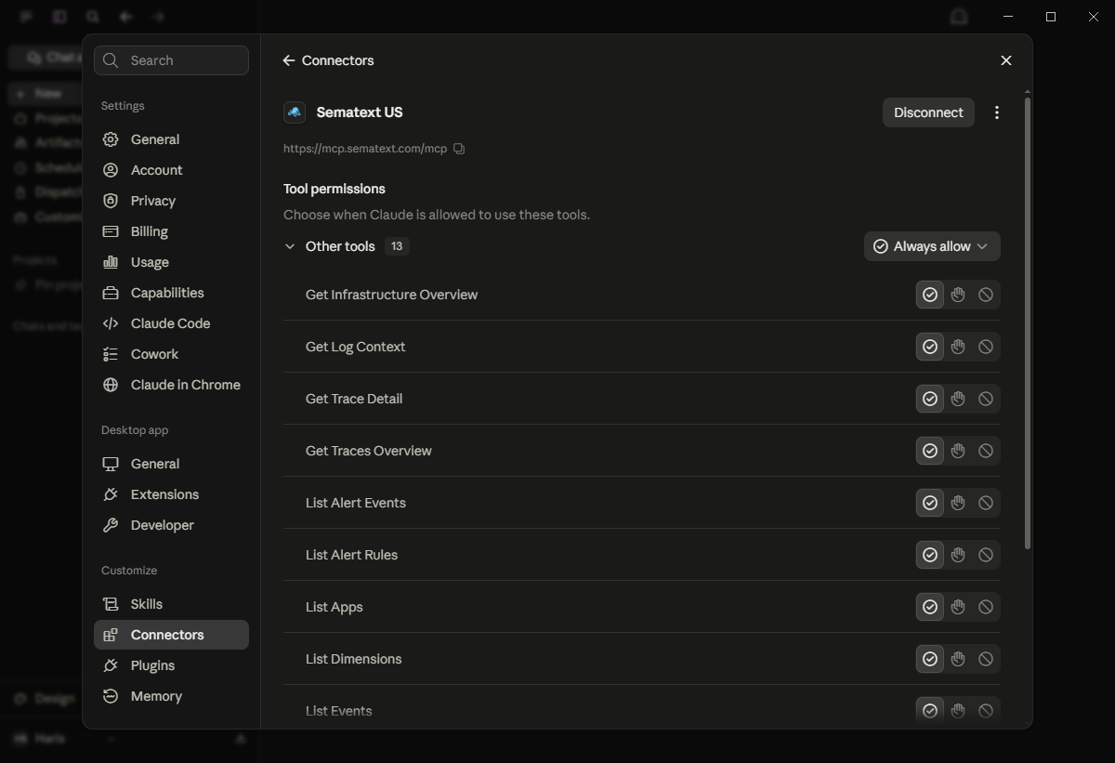Open Capabilities settings
This screenshot has width=1115, height=763.
tap(171, 293)
